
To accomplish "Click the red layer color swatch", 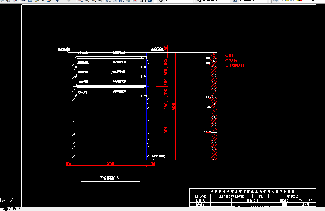I will pyautogui.click(x=301, y=1).
